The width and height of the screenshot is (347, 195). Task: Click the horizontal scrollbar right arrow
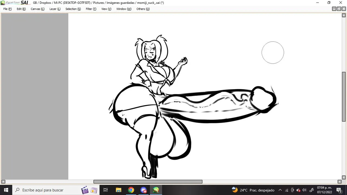(339, 181)
